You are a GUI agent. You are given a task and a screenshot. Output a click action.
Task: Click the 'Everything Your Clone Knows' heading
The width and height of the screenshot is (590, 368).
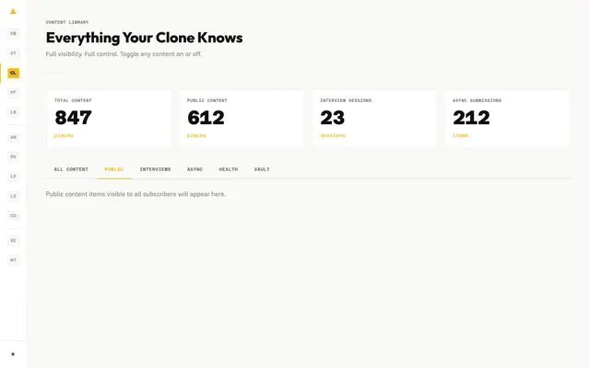pyautogui.click(x=144, y=38)
